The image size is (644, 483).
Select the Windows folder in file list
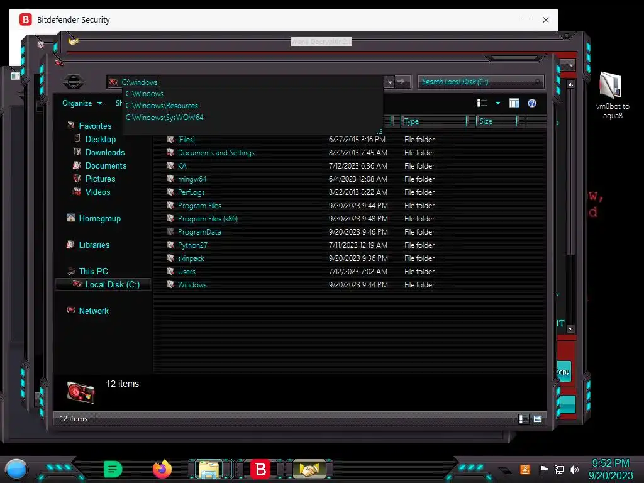point(192,285)
